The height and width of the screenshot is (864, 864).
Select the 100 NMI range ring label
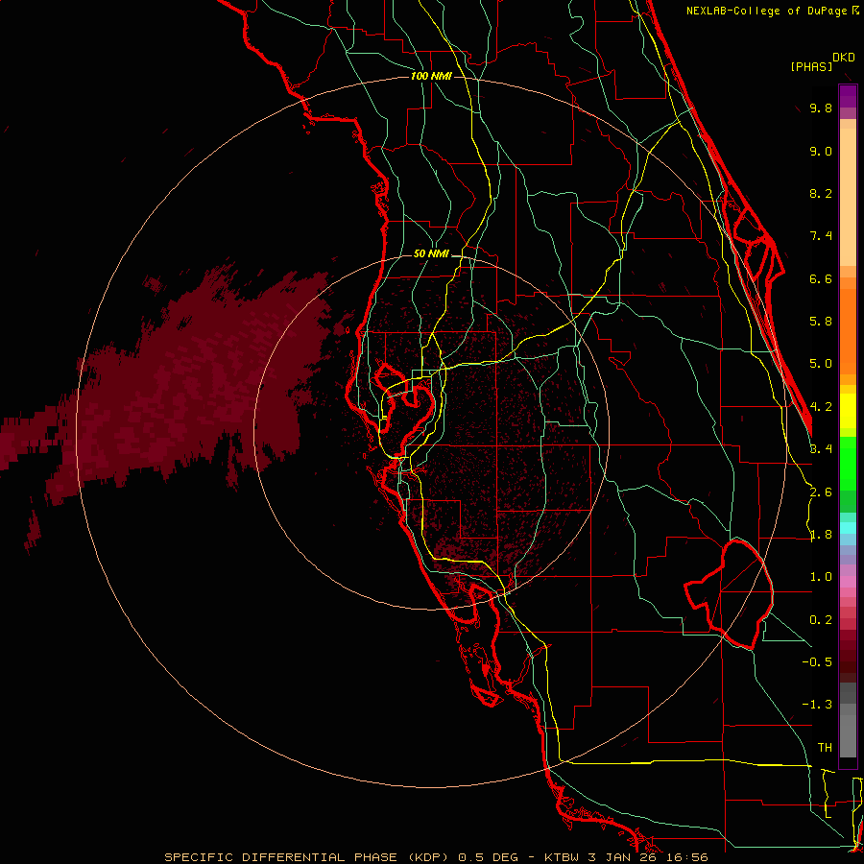coord(431,76)
